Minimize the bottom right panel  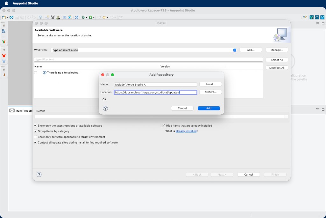317,109
